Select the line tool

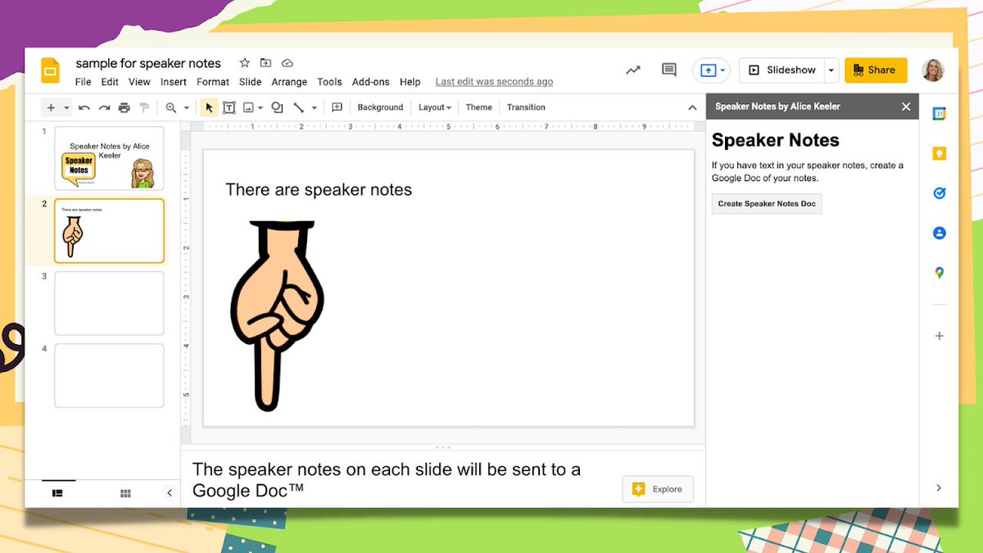point(298,107)
